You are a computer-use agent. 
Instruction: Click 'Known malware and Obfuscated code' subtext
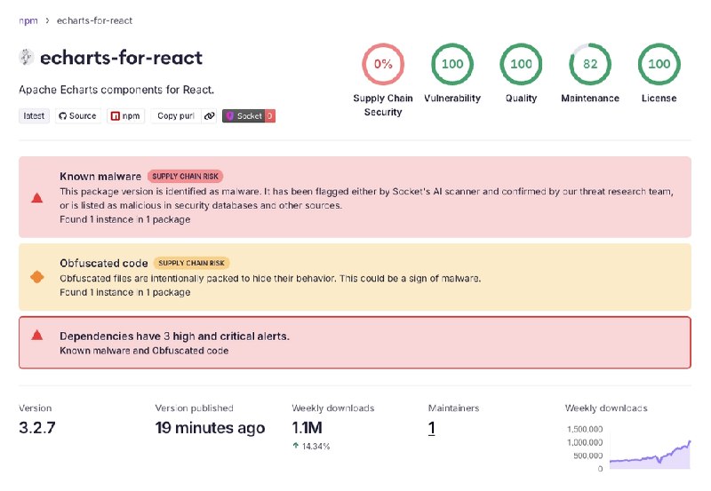pos(144,351)
